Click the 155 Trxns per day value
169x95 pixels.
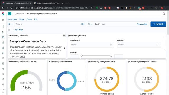click(27, 88)
